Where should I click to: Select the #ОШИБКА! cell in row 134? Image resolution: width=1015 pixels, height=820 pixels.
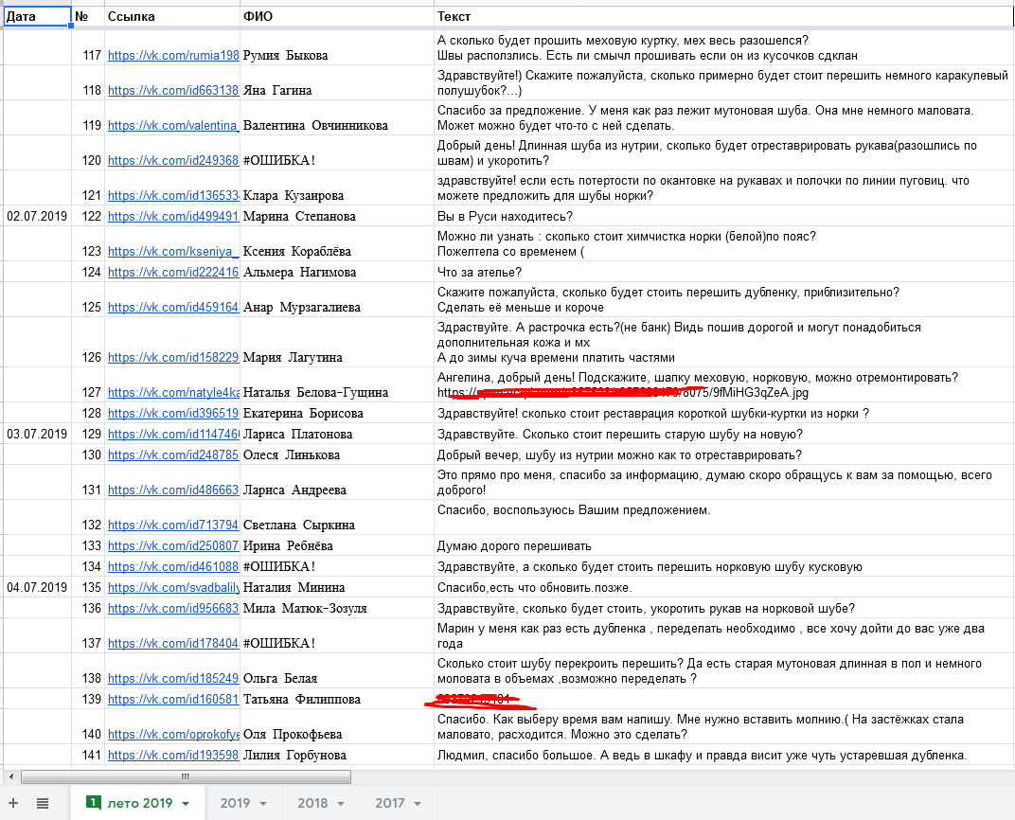337,566
